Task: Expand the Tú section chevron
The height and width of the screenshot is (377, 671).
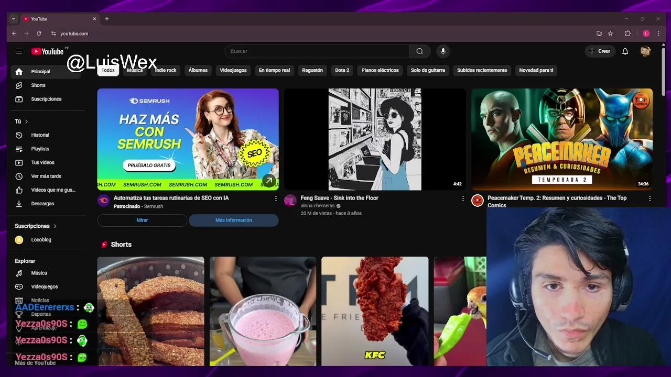Action: (26, 121)
